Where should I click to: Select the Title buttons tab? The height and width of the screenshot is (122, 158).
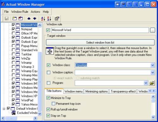pyautogui.click(x=54, y=91)
